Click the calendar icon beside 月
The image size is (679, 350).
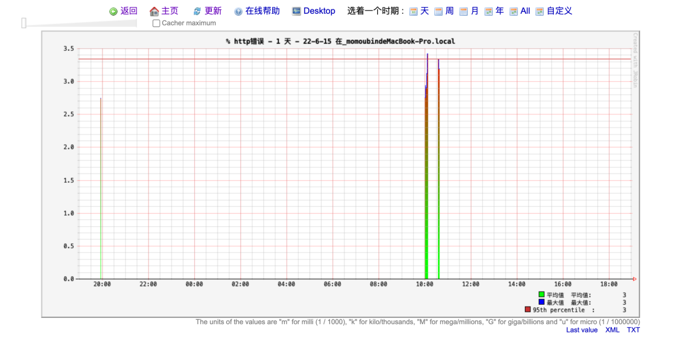(x=464, y=11)
